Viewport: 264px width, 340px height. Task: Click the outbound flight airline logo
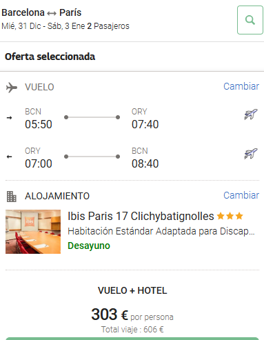(x=250, y=114)
